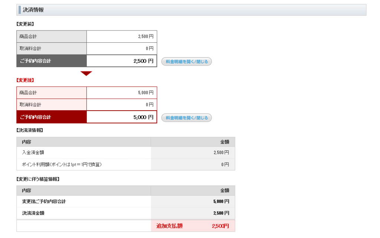The height and width of the screenshot is (238, 380).
Task: Click the dark red ご予約内容合計 cell
Action: pyautogui.click(x=52, y=117)
